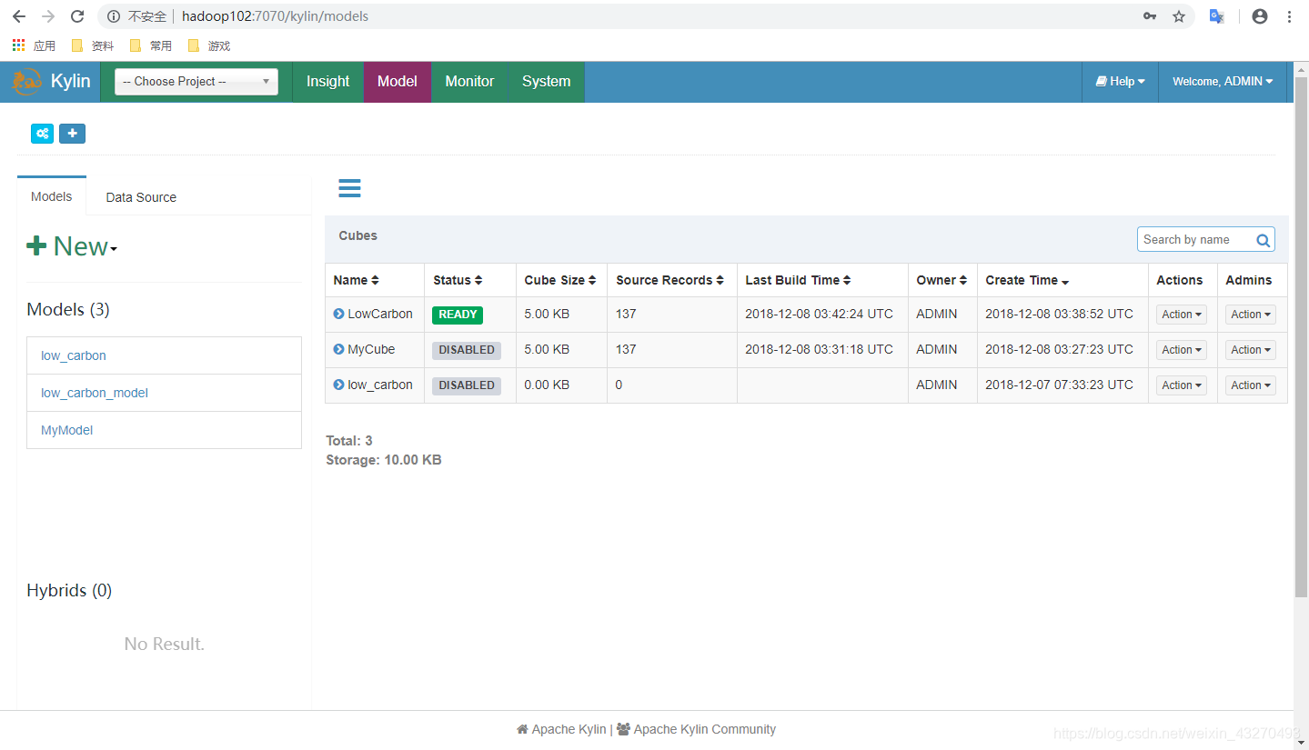The height and width of the screenshot is (750, 1309).
Task: Click the browser address bar URL
Action: coord(275,16)
